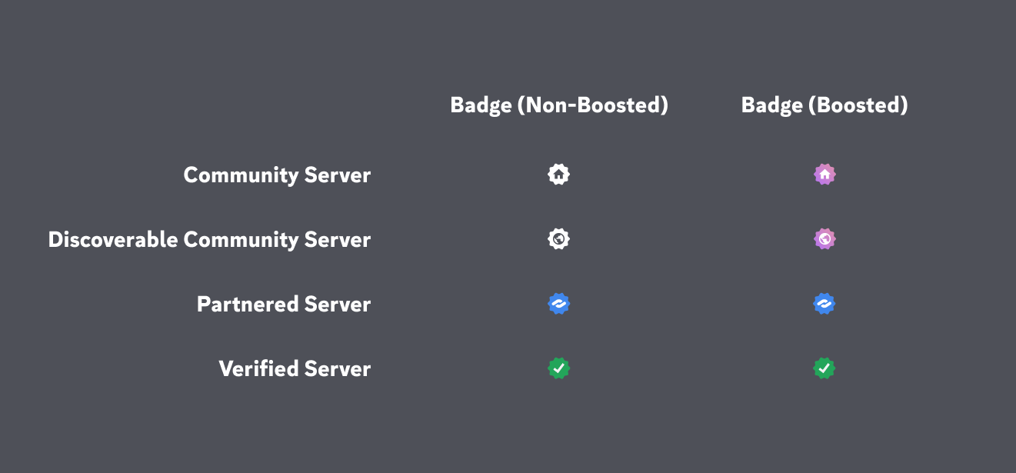Screen dimensions: 1016x473
Task: Select the white Discoverable globe badge
Action: point(559,239)
